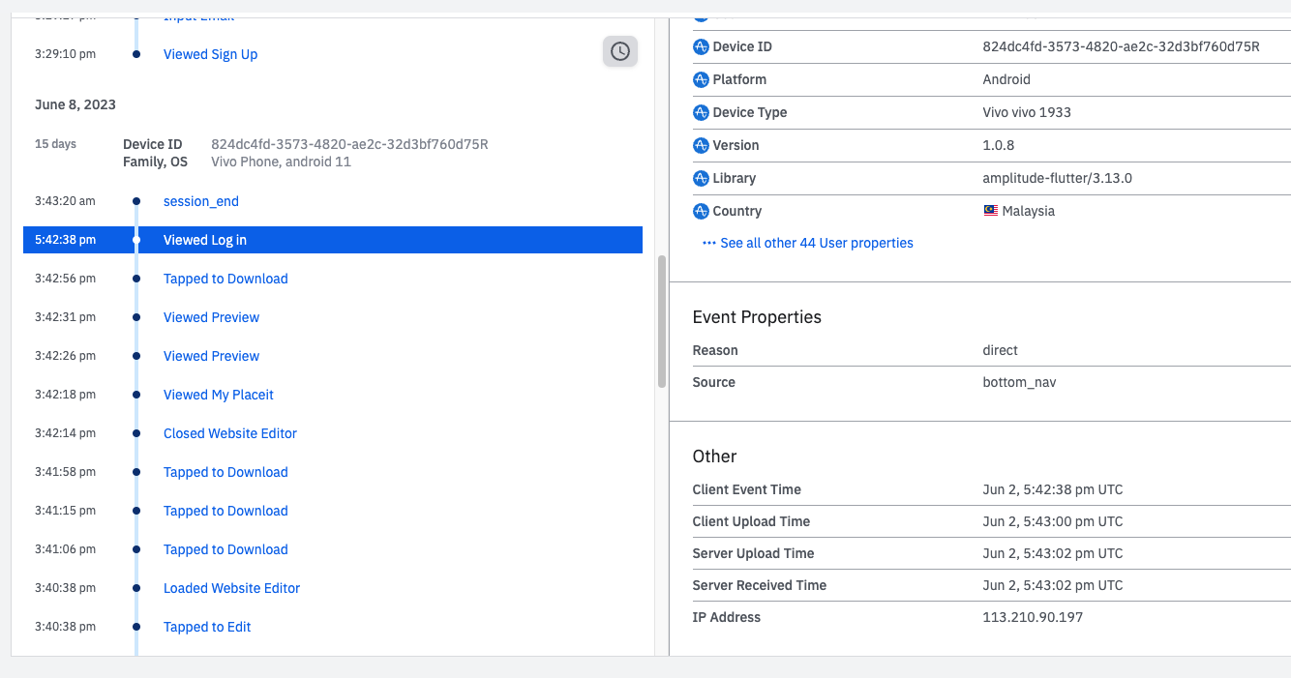The image size is (1291, 678).
Task: Click the event stream vertical scrollbar
Action: tap(662, 321)
